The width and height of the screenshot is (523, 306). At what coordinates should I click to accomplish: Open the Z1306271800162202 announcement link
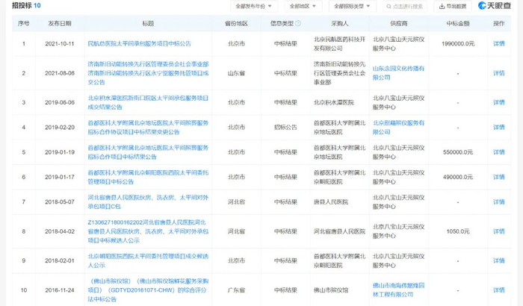(148, 231)
